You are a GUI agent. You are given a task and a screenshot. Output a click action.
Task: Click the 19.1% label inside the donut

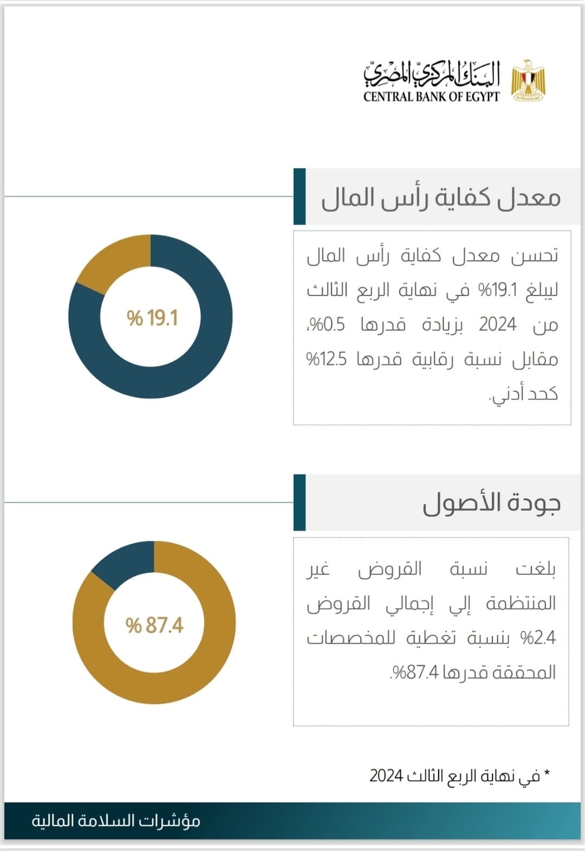(152, 318)
